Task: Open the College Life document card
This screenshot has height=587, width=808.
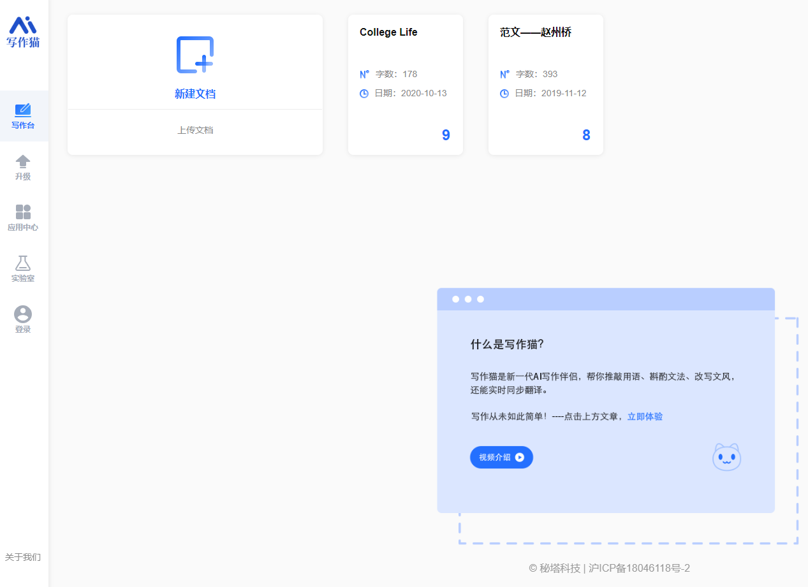Action: tap(405, 85)
